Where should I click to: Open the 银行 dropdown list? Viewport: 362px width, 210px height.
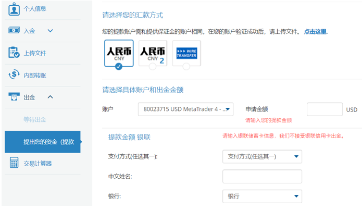[262, 196]
